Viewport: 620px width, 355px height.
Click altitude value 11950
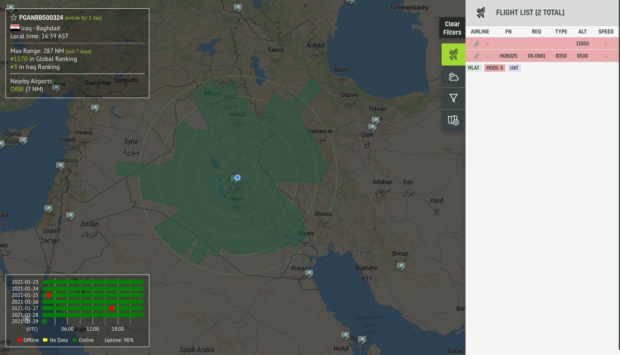pyautogui.click(x=582, y=43)
